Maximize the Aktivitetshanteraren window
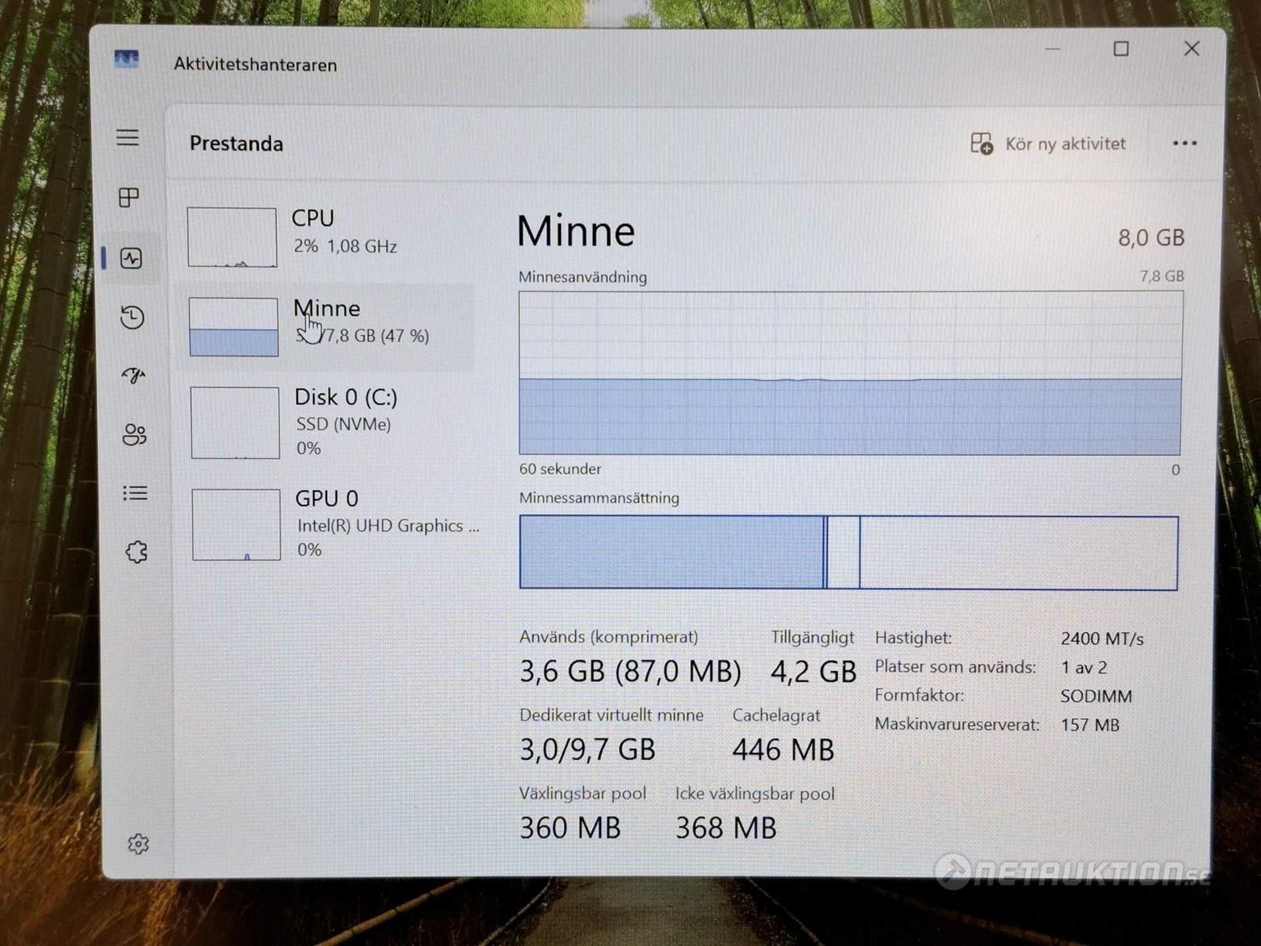 point(1120,49)
